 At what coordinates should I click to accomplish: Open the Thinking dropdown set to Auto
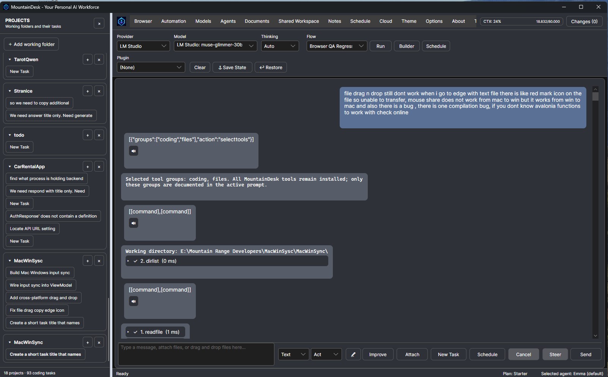(x=280, y=46)
